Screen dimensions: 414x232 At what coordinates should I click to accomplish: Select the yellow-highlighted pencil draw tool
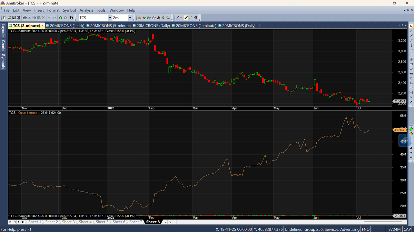186,18
